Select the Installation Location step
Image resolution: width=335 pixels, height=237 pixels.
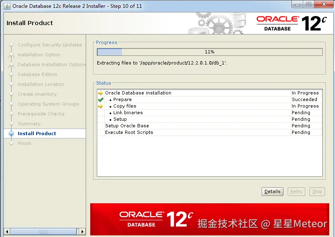tap(41, 84)
